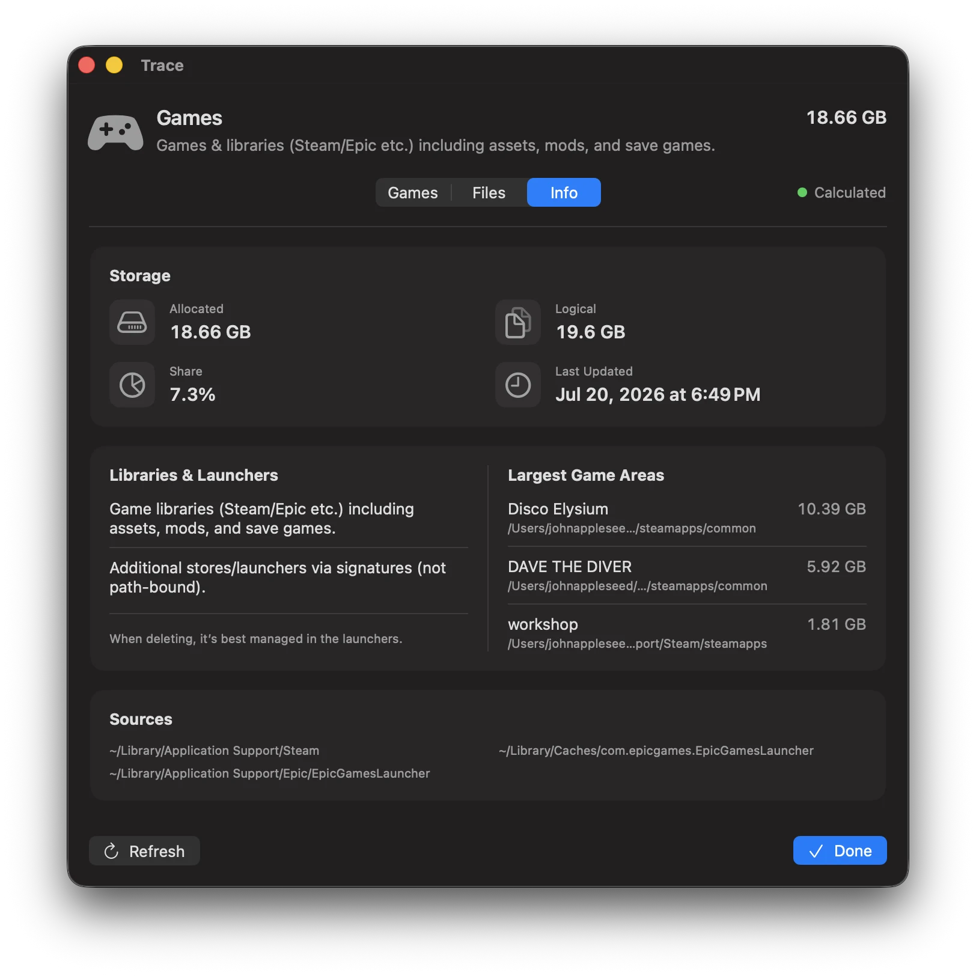Click the Done button label

tap(853, 851)
